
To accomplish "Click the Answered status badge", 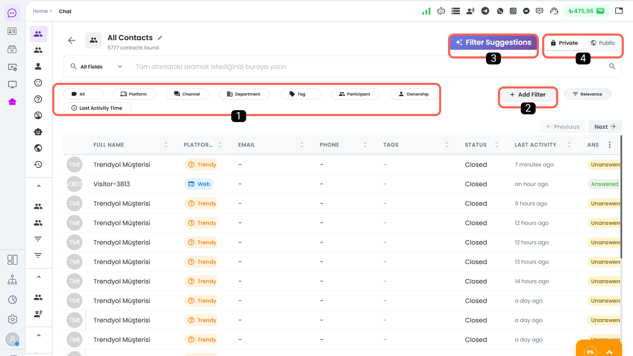I will pyautogui.click(x=604, y=184).
